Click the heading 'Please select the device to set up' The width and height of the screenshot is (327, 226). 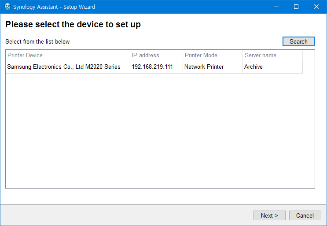73,25
